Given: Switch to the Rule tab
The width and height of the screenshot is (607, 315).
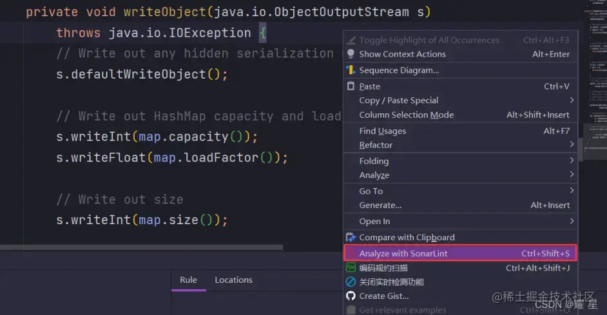Looking at the screenshot, I should click(x=189, y=280).
